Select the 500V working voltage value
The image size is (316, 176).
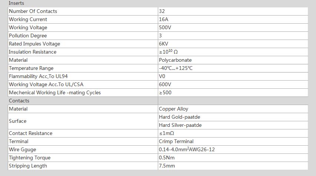coord(165,27)
